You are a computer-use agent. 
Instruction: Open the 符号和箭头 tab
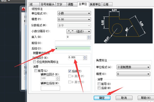click(x=47, y=4)
